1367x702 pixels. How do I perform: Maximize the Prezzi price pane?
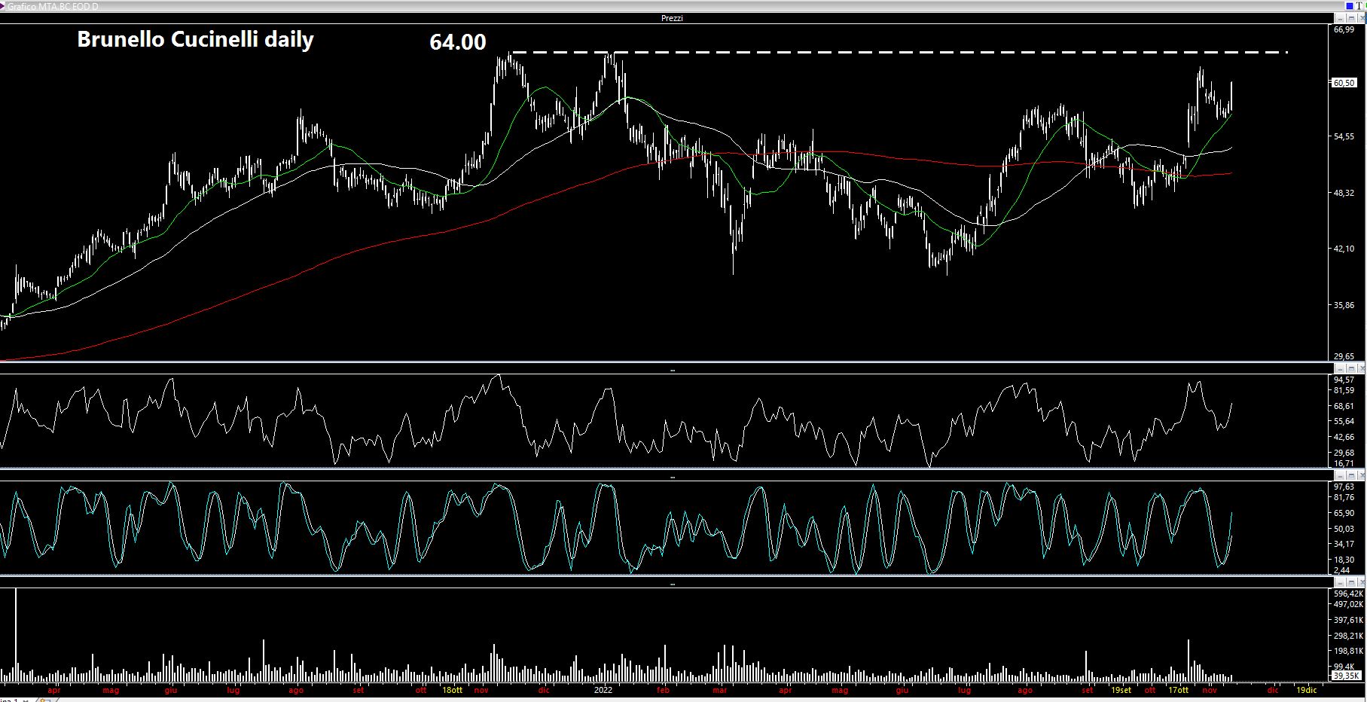1351,18
